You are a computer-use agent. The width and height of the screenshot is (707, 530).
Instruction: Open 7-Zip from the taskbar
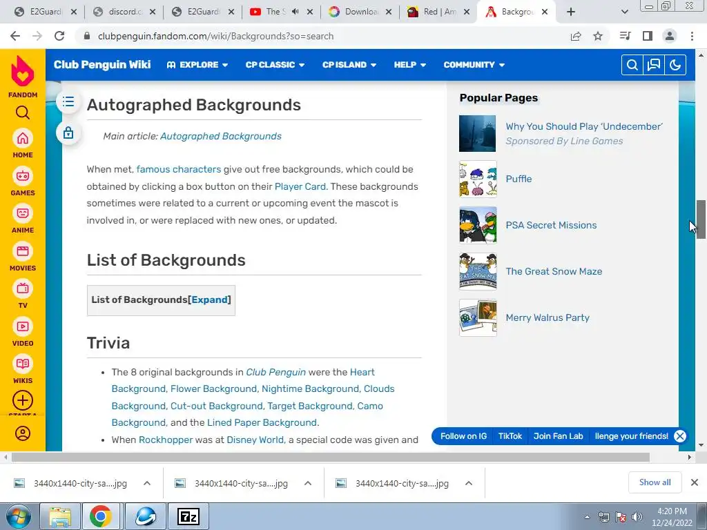click(188, 516)
